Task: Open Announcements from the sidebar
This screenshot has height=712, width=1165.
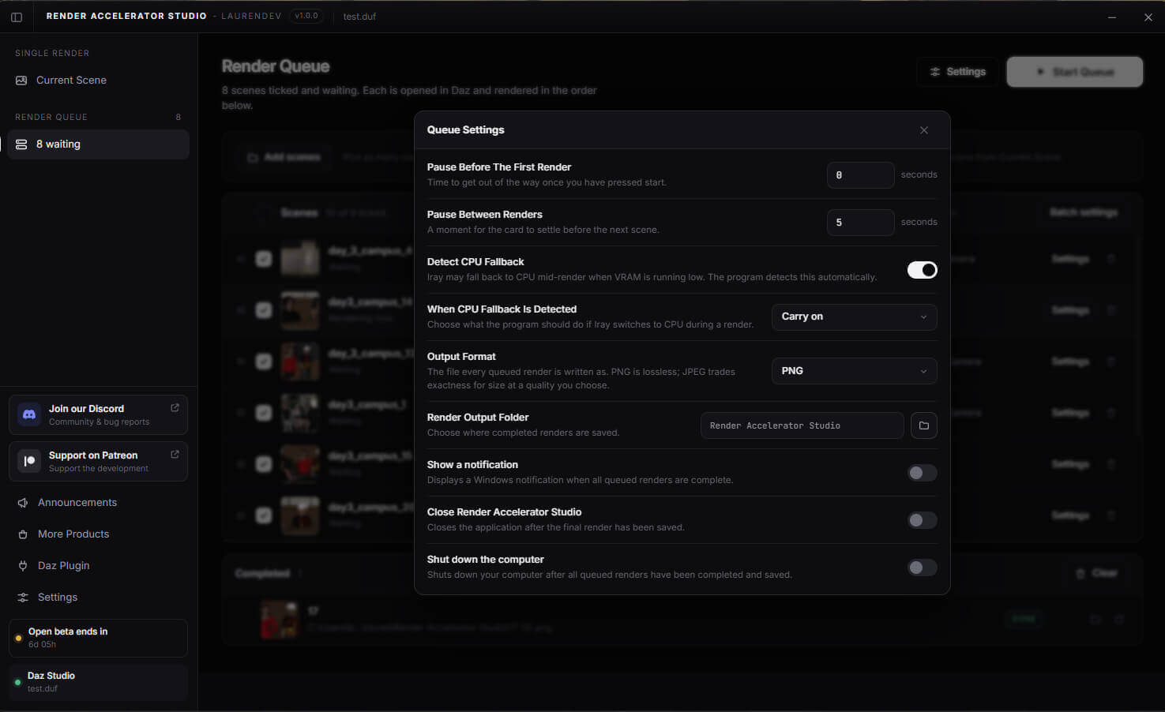Action: click(99, 503)
